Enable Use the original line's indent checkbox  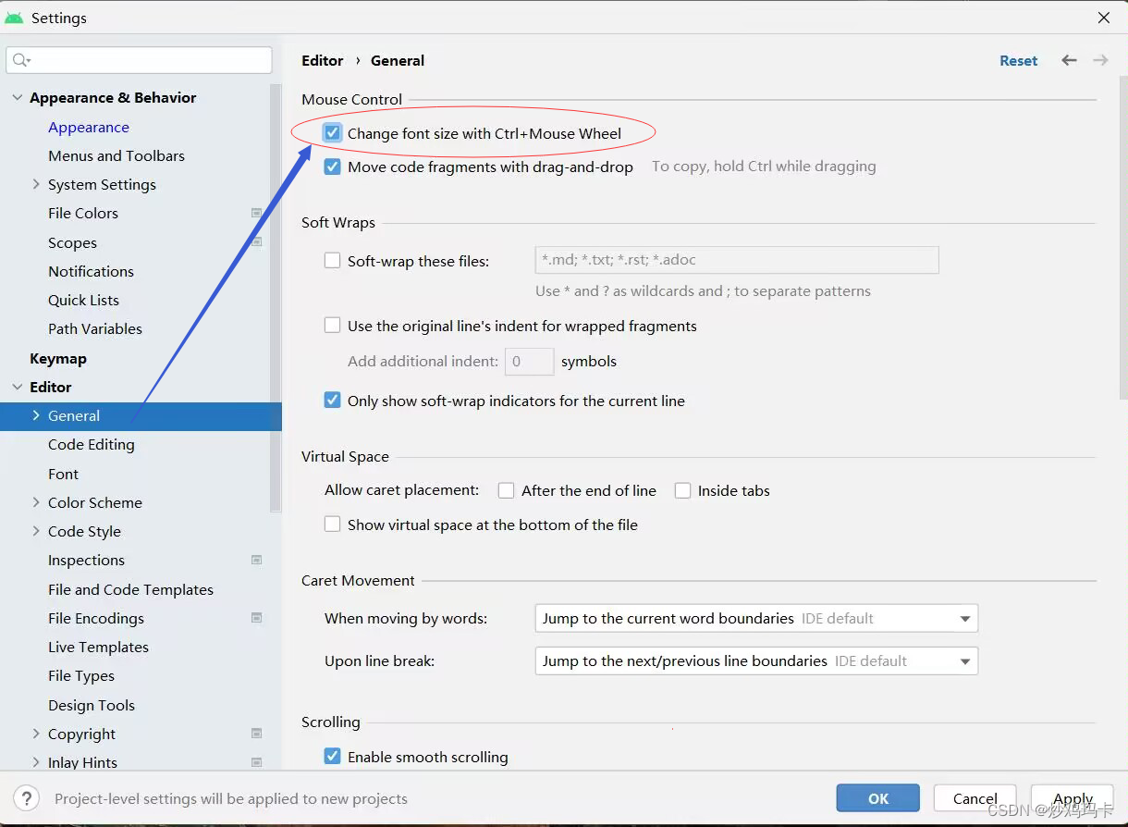click(333, 326)
